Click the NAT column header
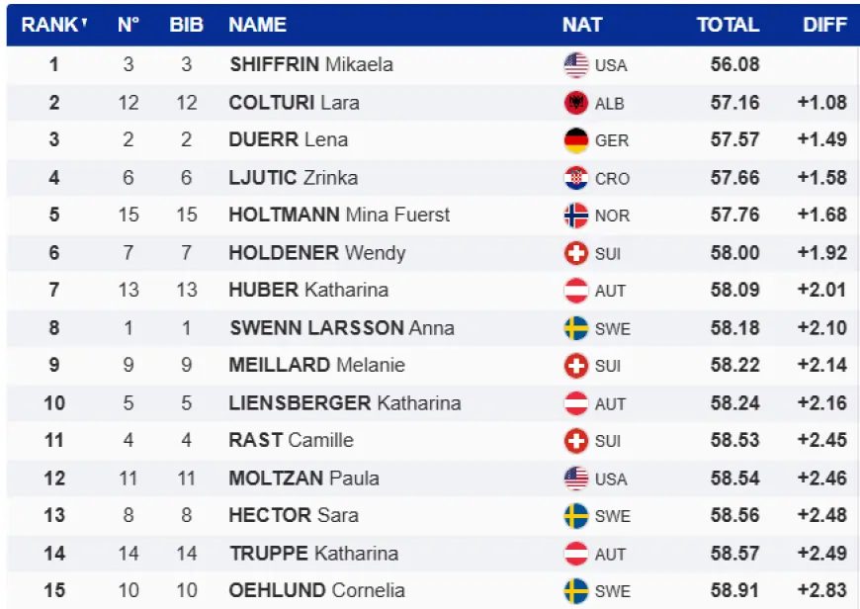The width and height of the screenshot is (860, 609). click(581, 25)
